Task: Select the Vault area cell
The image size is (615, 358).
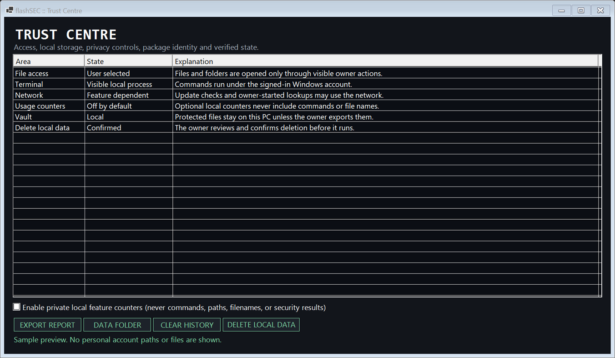Action: click(x=49, y=117)
